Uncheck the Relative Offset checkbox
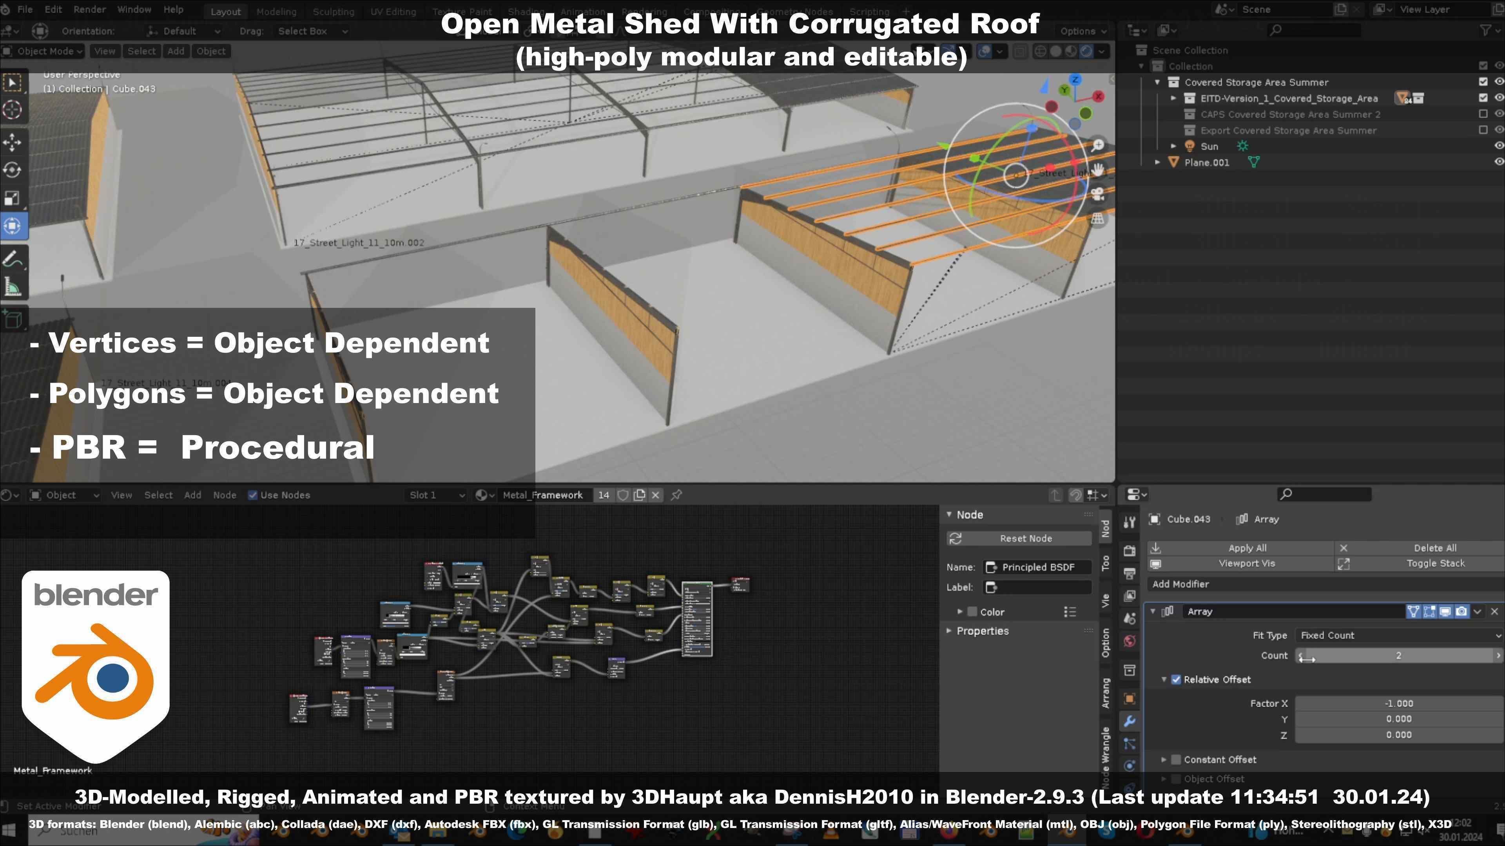The width and height of the screenshot is (1505, 846). click(1176, 680)
